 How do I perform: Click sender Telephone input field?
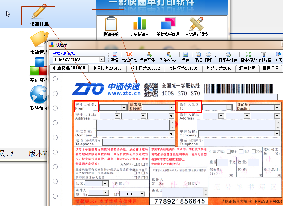(x=139, y=142)
